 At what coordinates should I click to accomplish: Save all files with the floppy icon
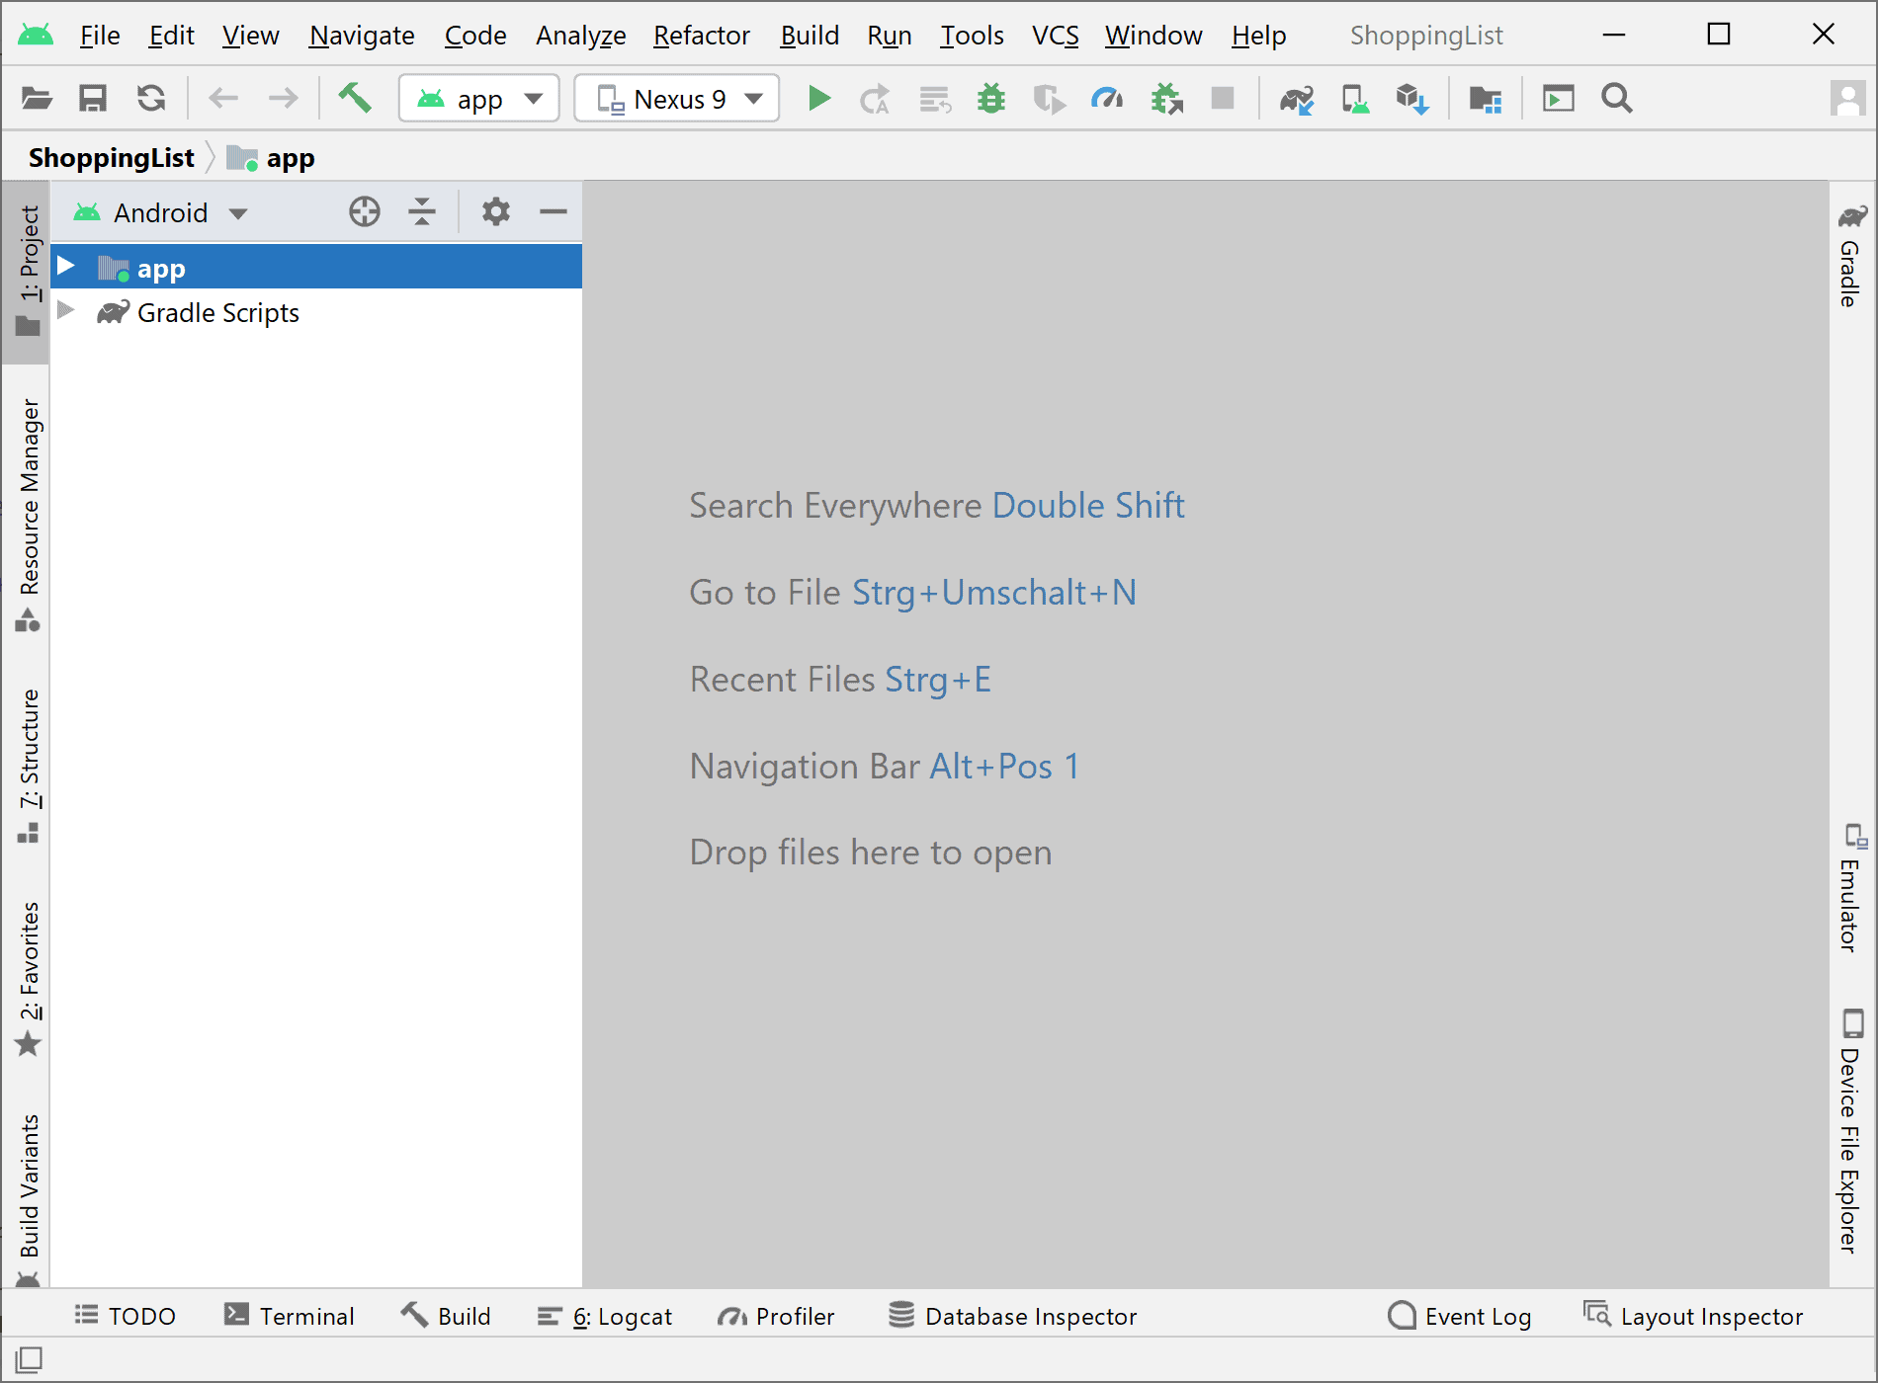click(93, 99)
